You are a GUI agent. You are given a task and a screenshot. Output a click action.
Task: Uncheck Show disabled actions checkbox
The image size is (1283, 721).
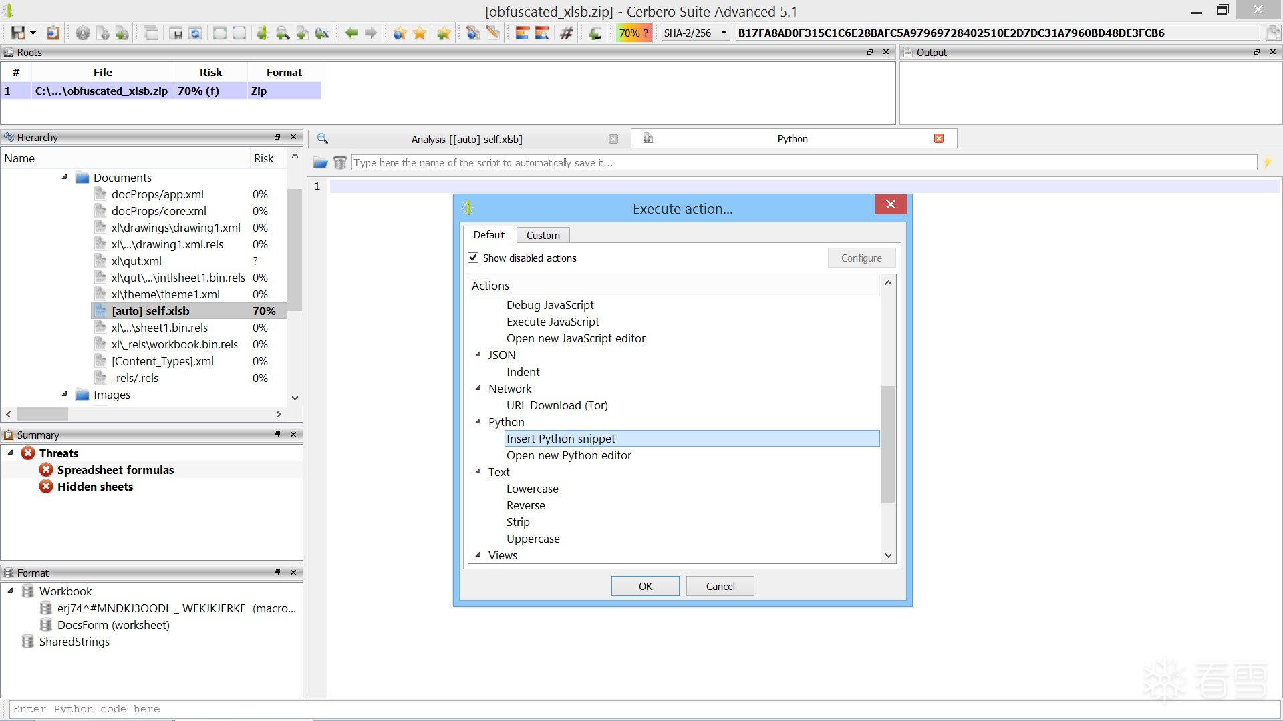[473, 258]
